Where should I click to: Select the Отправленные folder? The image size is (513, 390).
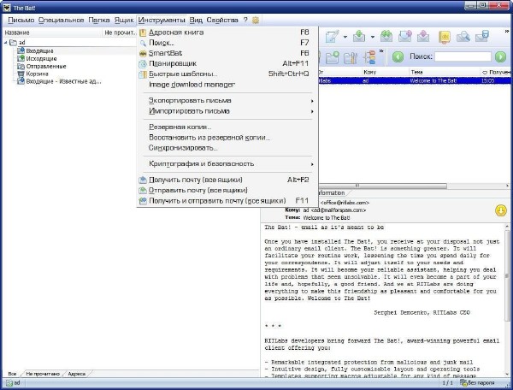(46, 66)
